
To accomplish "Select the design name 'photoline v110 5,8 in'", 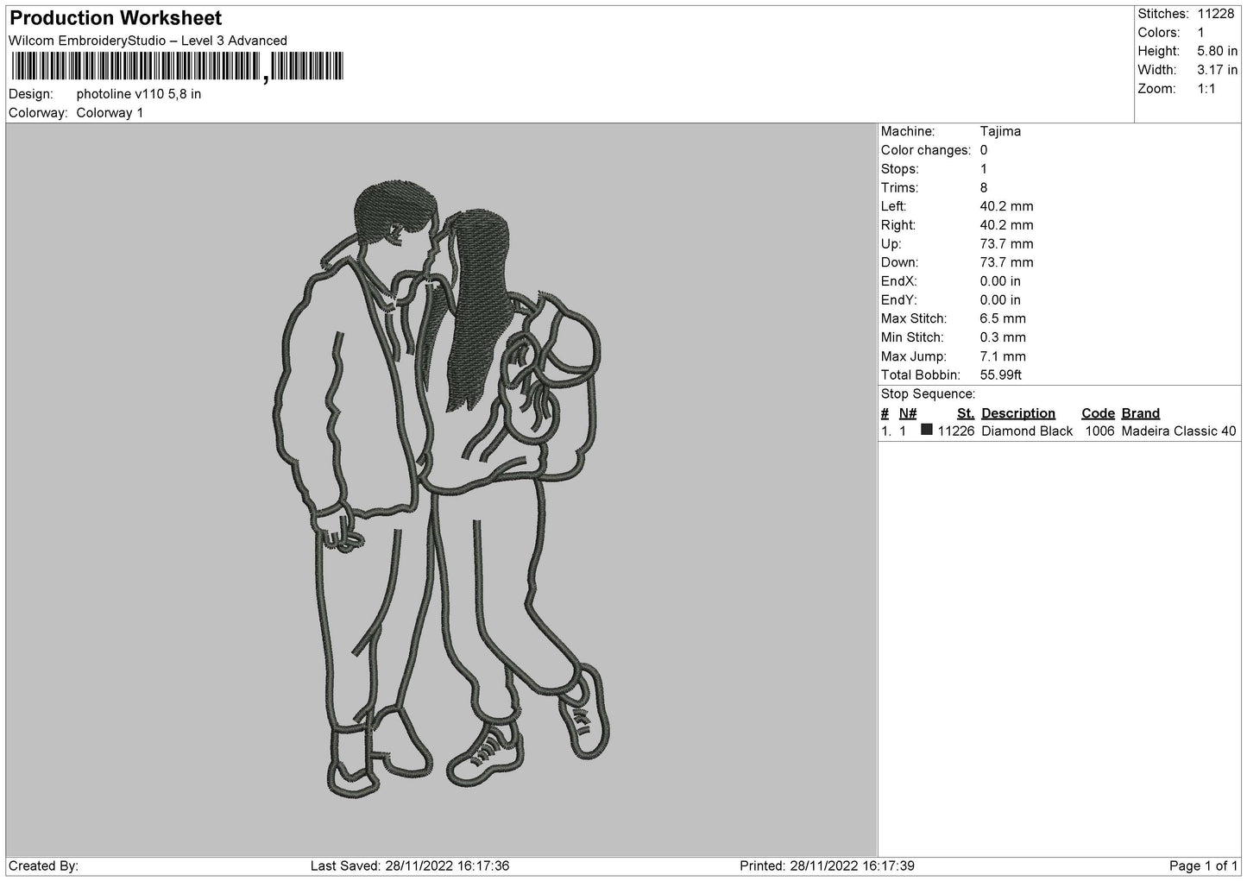I will tap(139, 94).
